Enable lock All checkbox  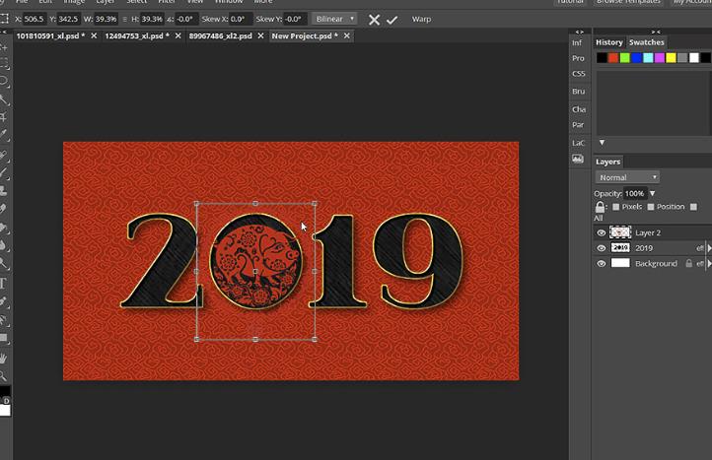tap(693, 207)
